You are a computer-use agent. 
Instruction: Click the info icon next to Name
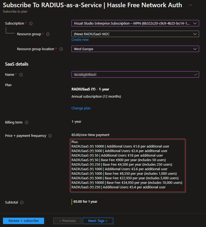[21, 75]
